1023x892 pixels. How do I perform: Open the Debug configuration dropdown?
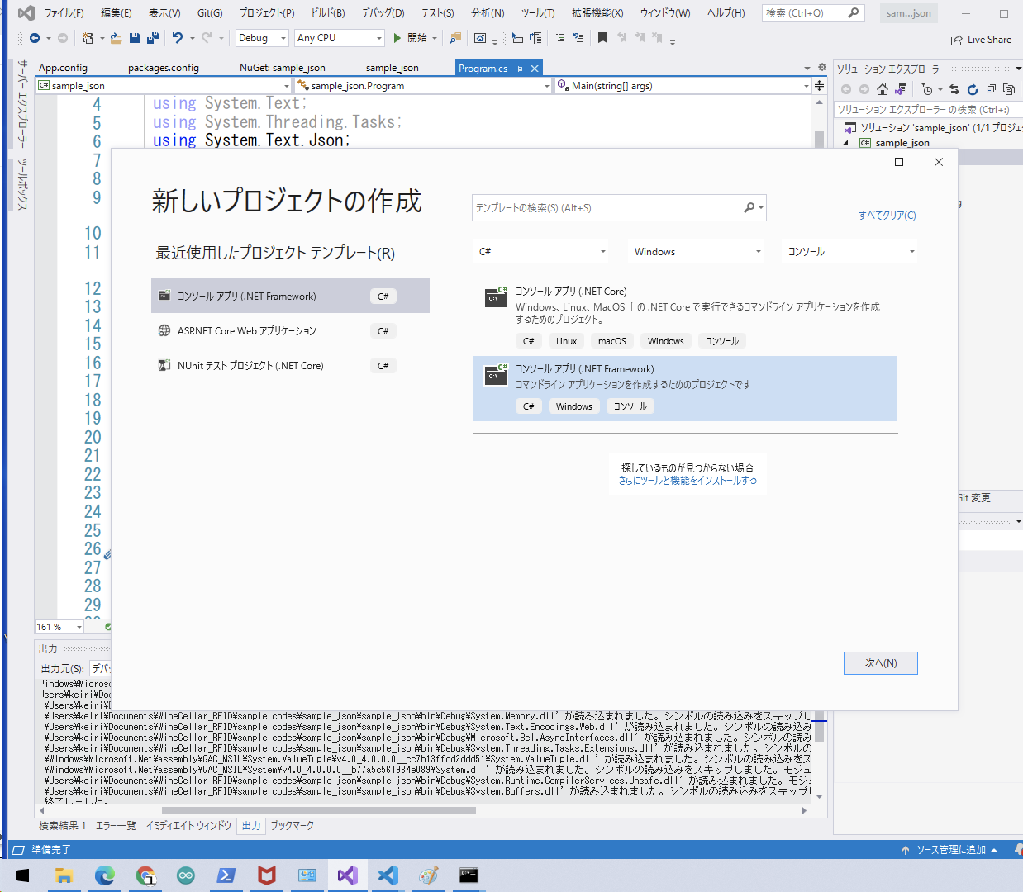(x=262, y=37)
